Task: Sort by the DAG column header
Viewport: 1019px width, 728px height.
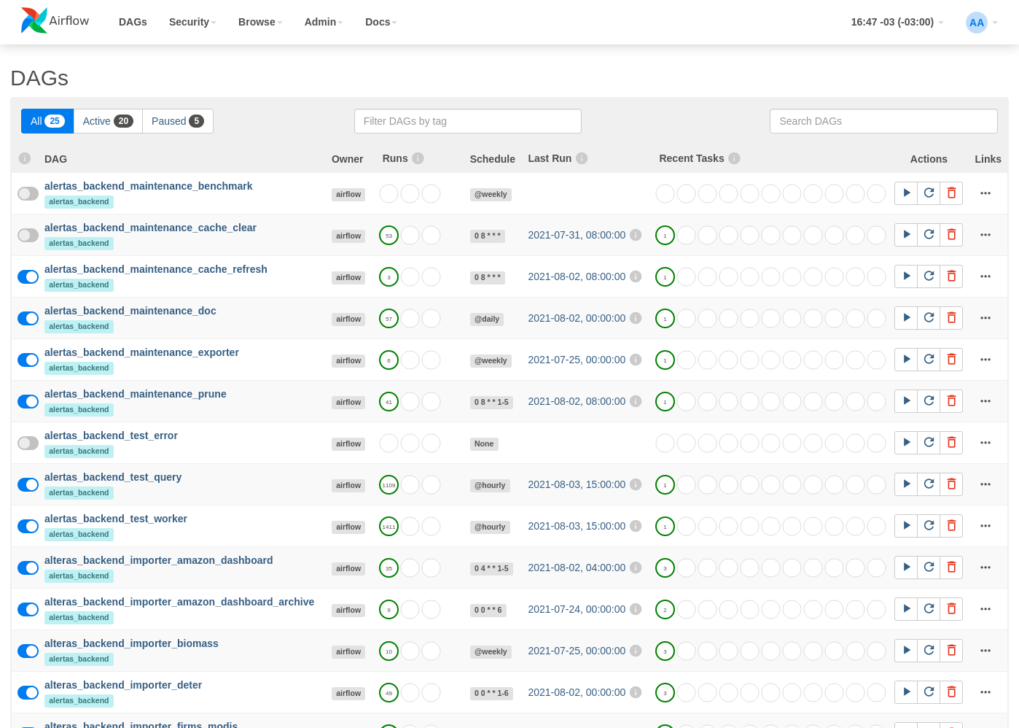Action: pyautogui.click(x=55, y=159)
